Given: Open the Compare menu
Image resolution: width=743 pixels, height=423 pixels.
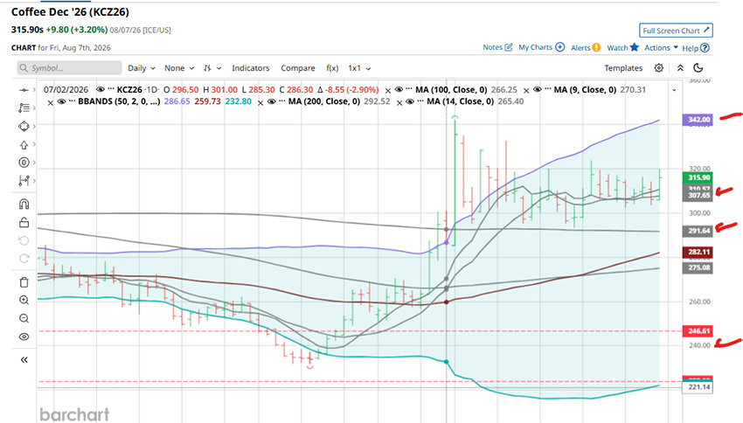Looking at the screenshot, I should (x=297, y=68).
